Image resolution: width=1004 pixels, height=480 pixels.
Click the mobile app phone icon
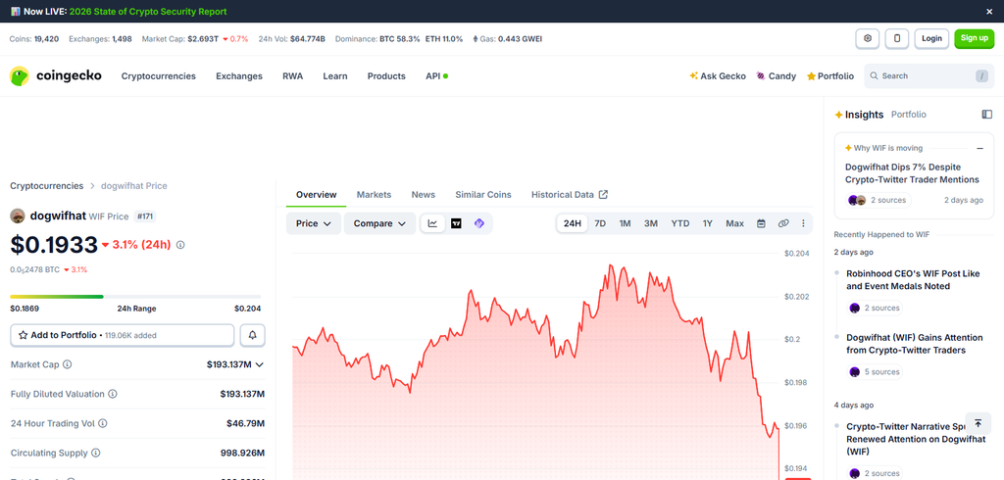[x=897, y=38]
